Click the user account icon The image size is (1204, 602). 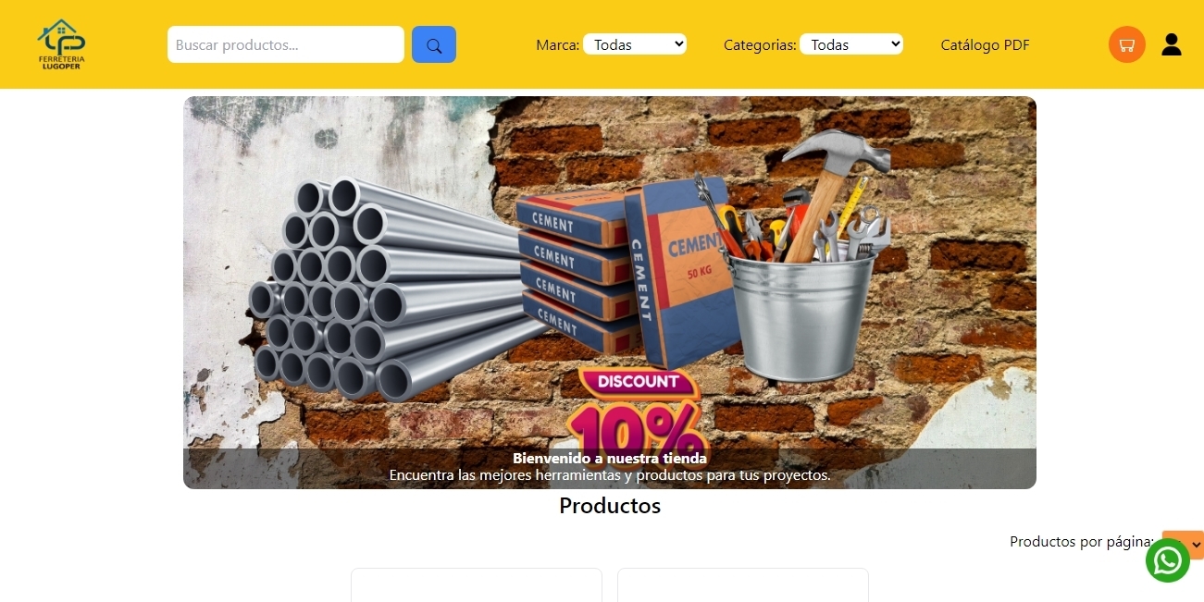(x=1172, y=44)
